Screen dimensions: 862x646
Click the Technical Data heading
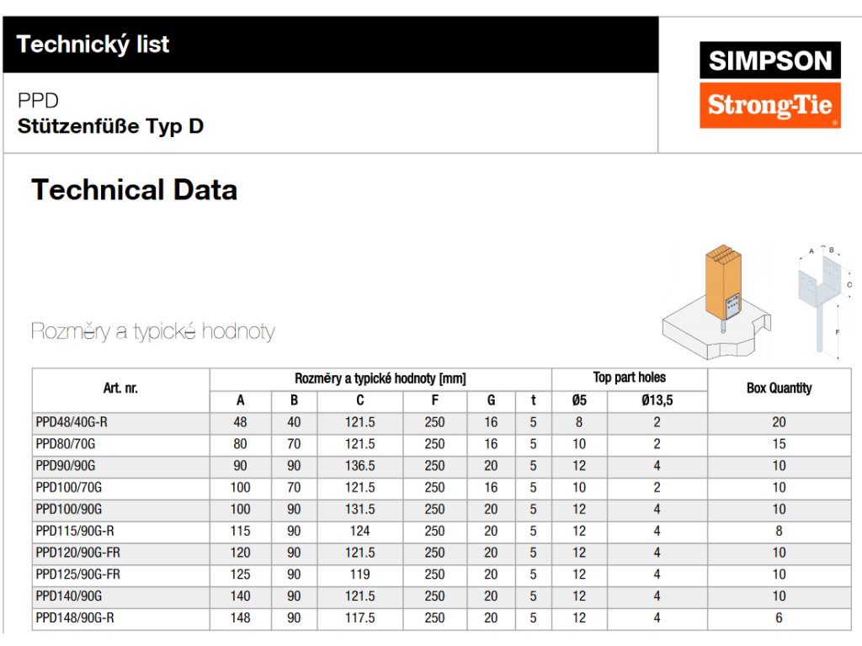tap(135, 190)
